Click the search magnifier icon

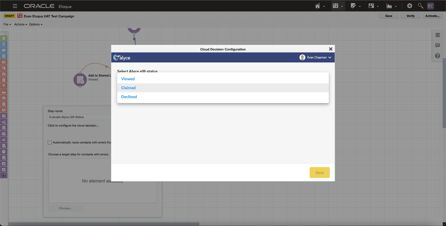point(420,6)
